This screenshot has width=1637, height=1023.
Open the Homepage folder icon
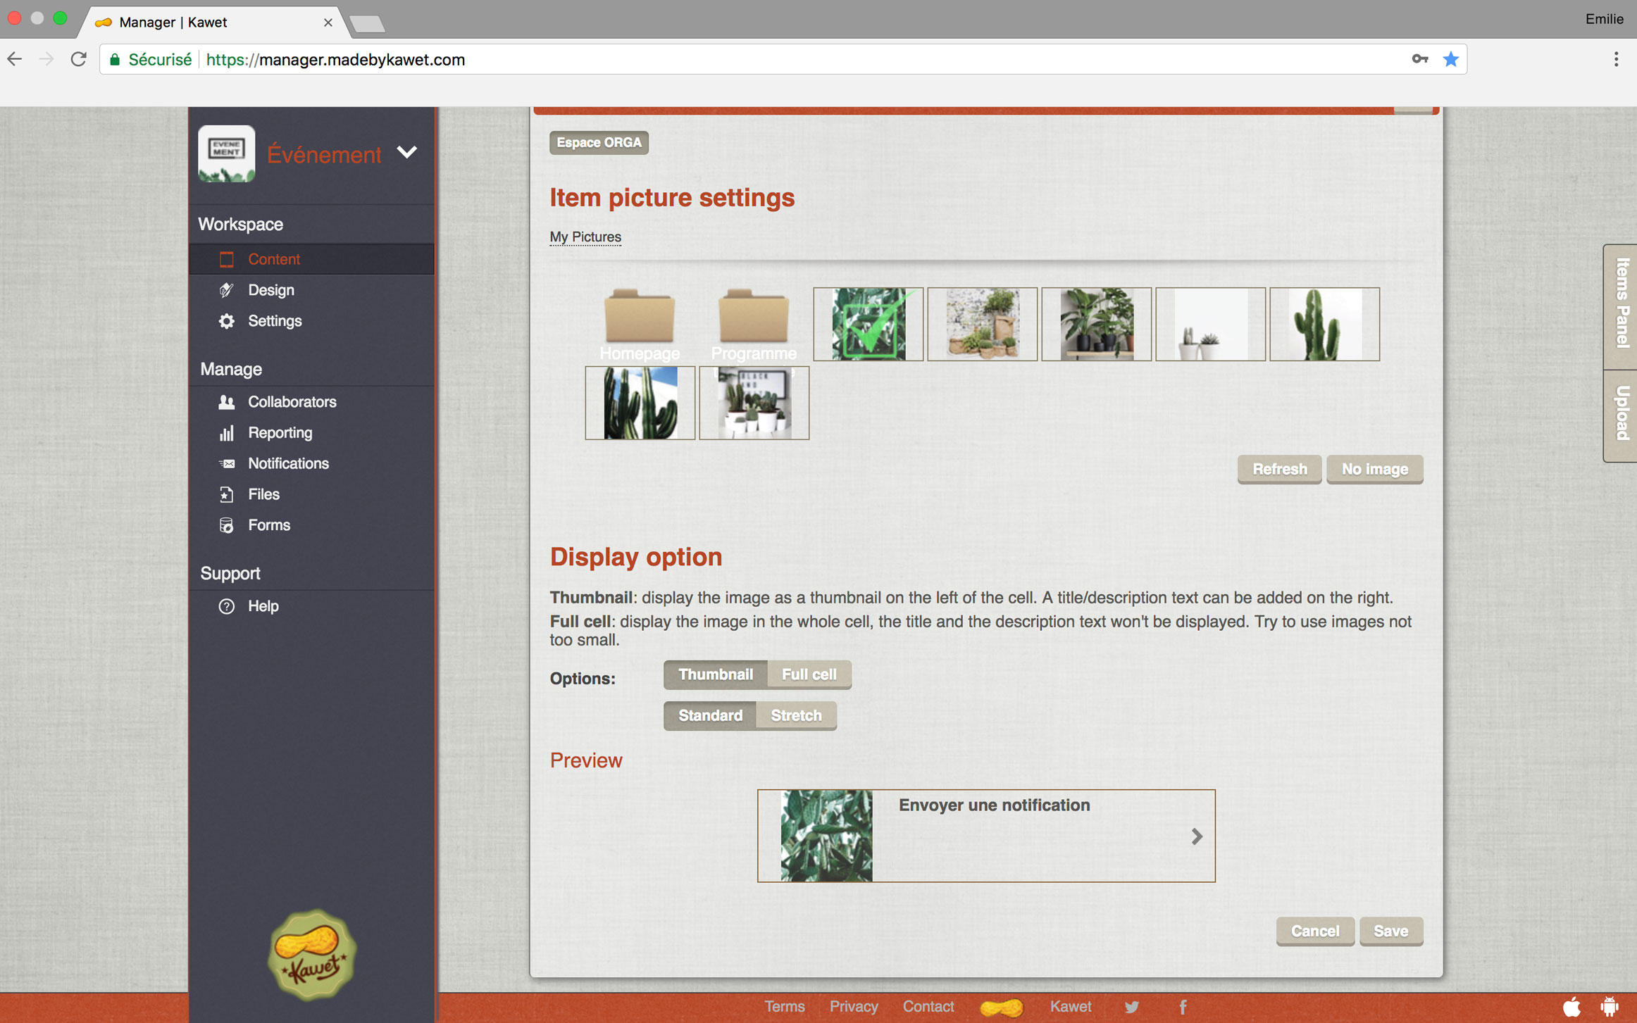(639, 318)
